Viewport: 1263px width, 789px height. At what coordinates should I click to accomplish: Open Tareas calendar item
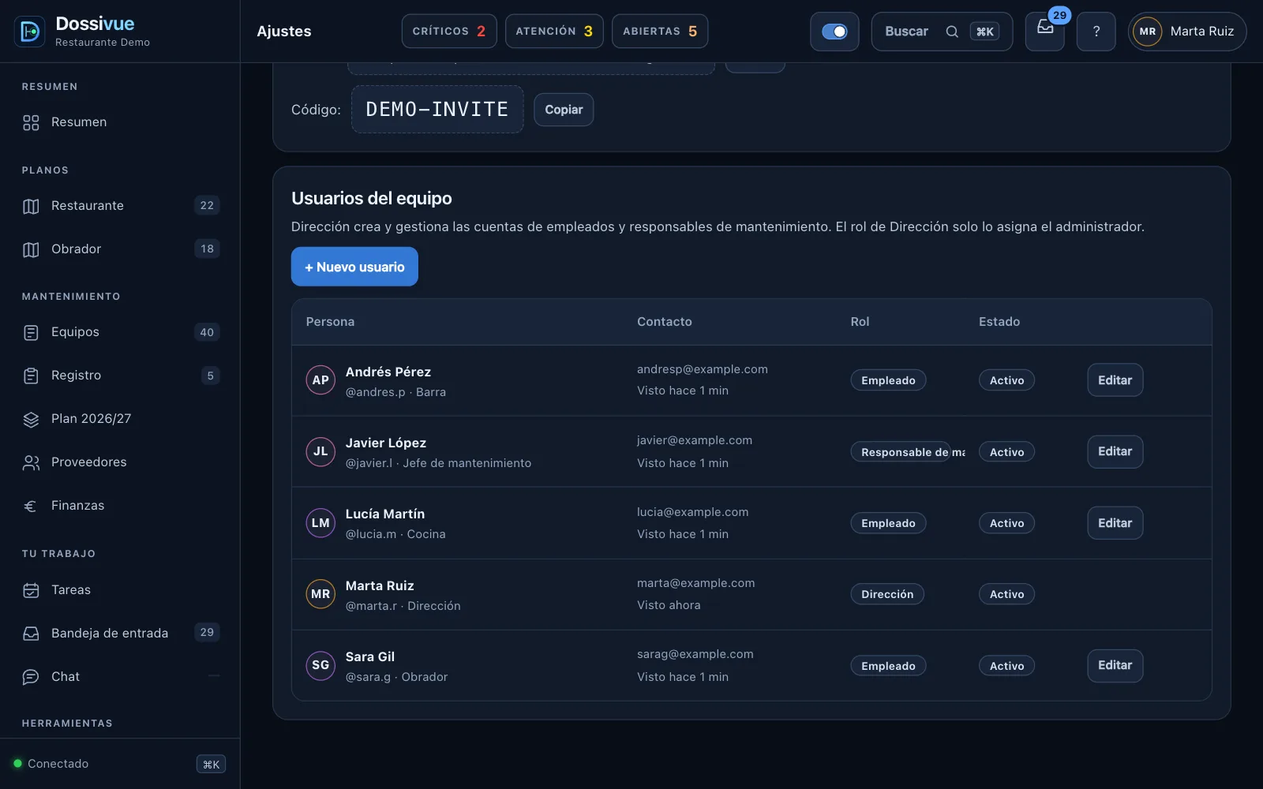coord(120,589)
